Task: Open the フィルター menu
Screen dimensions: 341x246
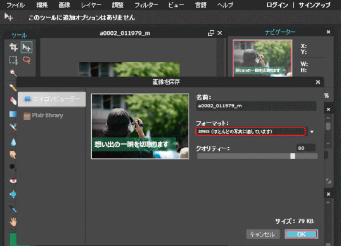Action: point(146,5)
